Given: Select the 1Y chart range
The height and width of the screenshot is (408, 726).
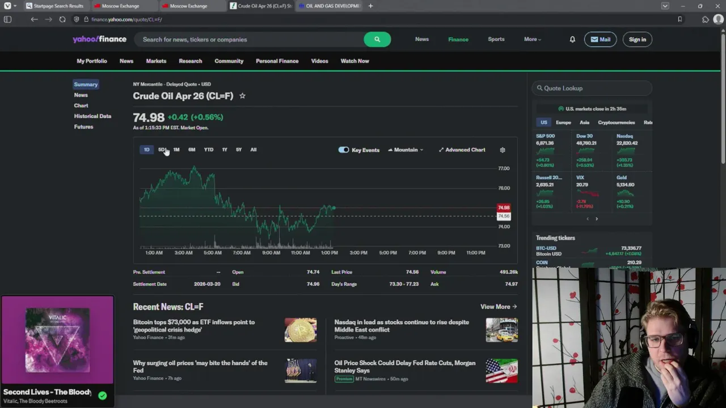Looking at the screenshot, I should [225, 150].
